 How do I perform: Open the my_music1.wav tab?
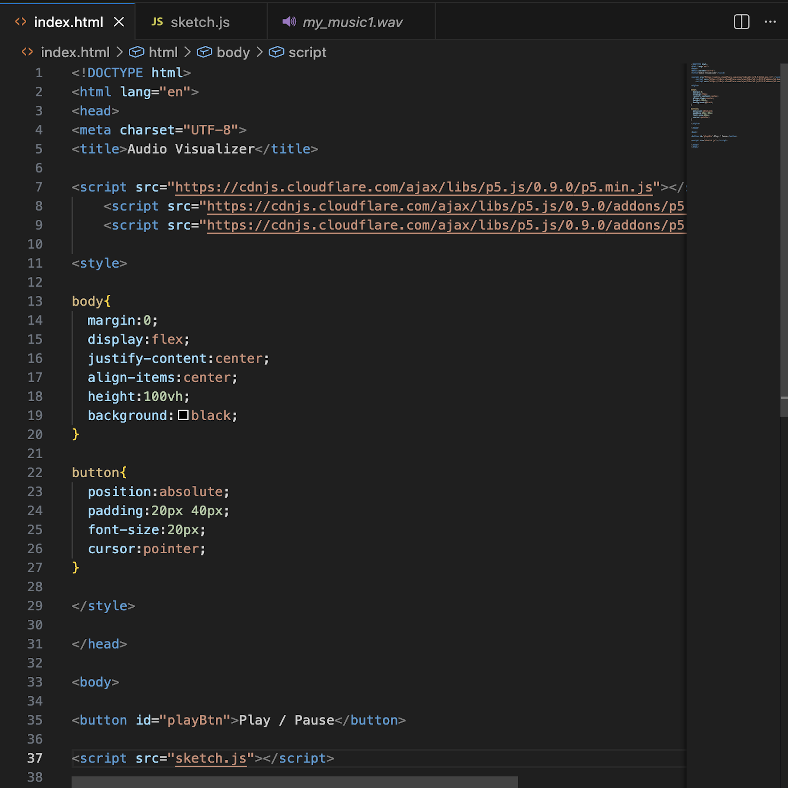pos(352,22)
